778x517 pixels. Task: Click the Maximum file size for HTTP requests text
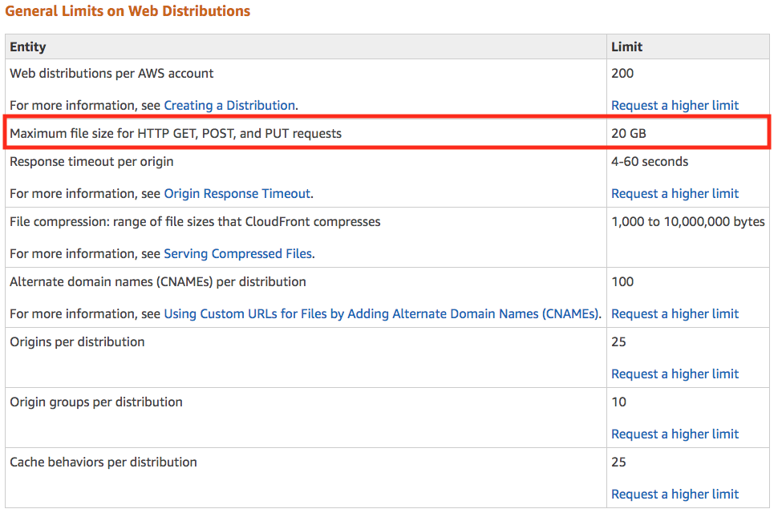coord(176,133)
